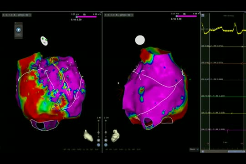Switch right viewer to RAO view
This screenshot has width=246, height=164.
[121, 149]
